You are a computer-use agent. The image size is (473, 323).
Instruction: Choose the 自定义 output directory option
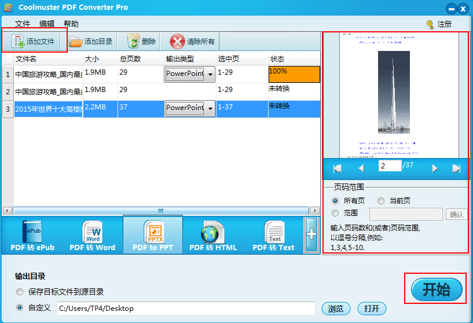pos(20,307)
